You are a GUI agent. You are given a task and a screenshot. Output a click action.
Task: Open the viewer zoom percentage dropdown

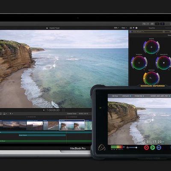[x=116, y=28]
